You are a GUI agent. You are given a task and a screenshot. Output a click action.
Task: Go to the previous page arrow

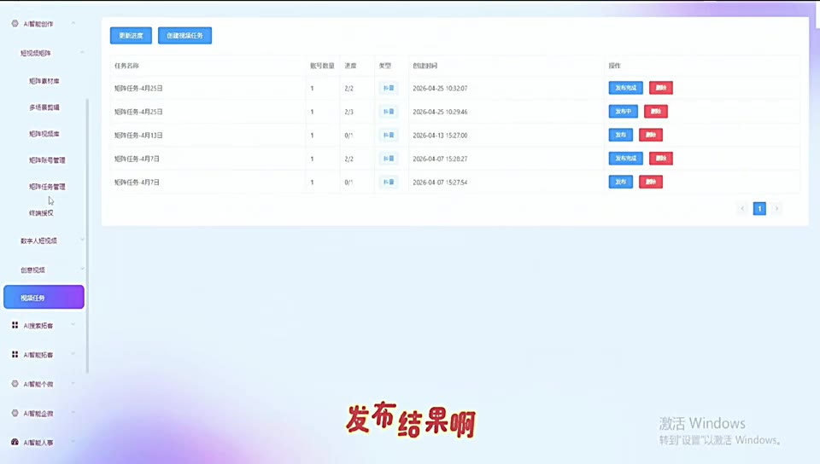742,209
